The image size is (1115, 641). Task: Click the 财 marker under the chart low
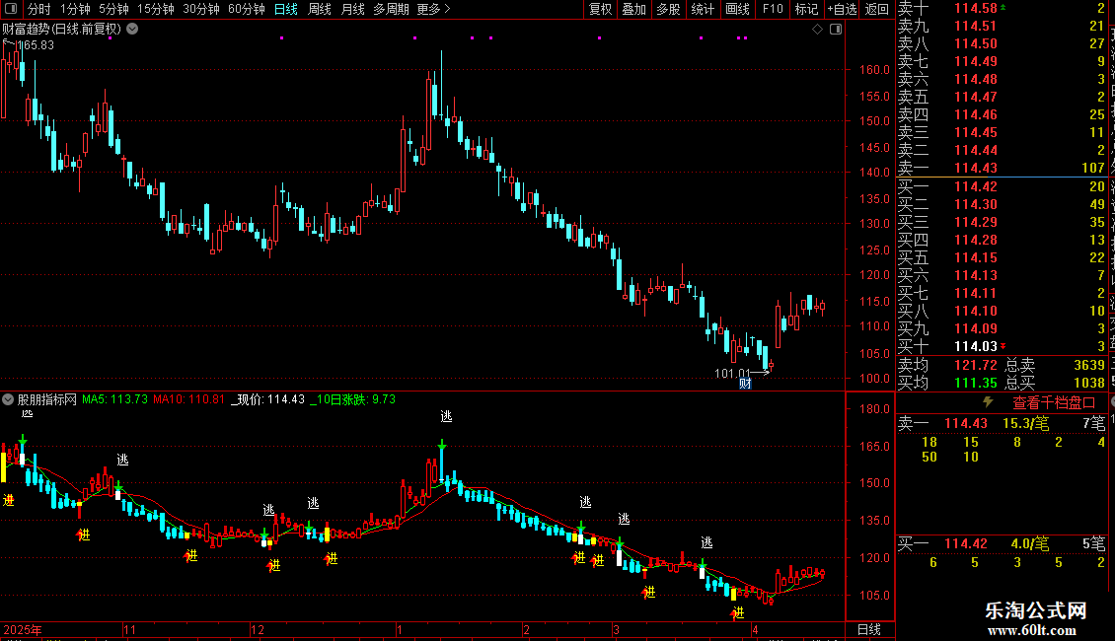[745, 384]
